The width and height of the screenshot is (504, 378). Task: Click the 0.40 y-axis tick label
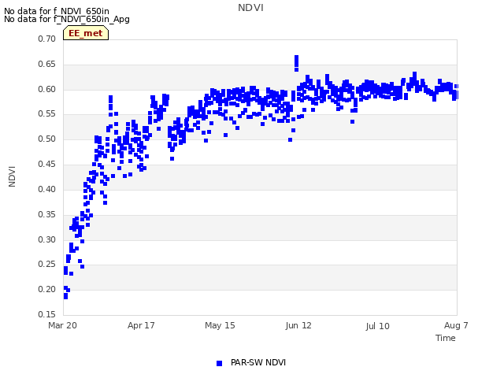[46, 189]
